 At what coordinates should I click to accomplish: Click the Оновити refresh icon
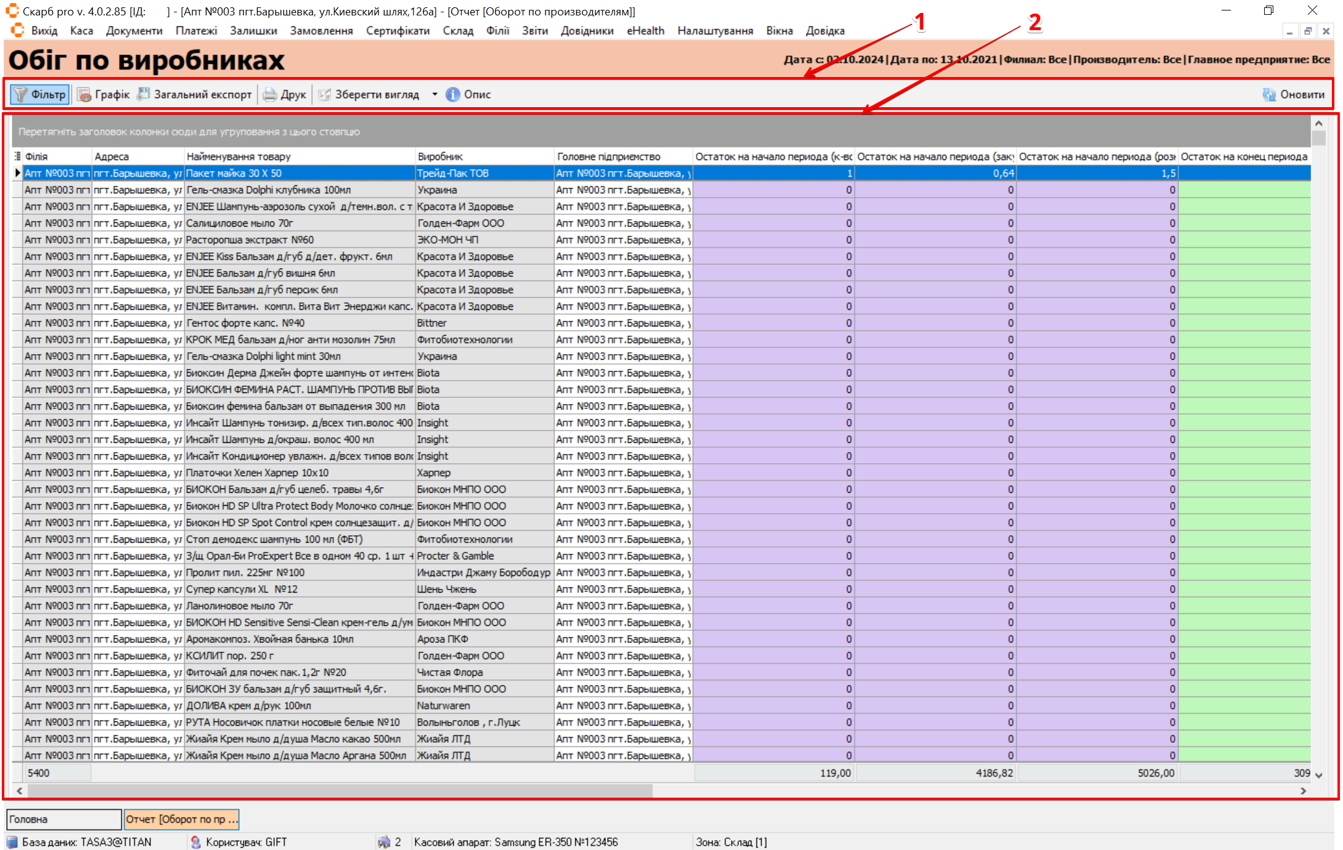pos(1269,94)
